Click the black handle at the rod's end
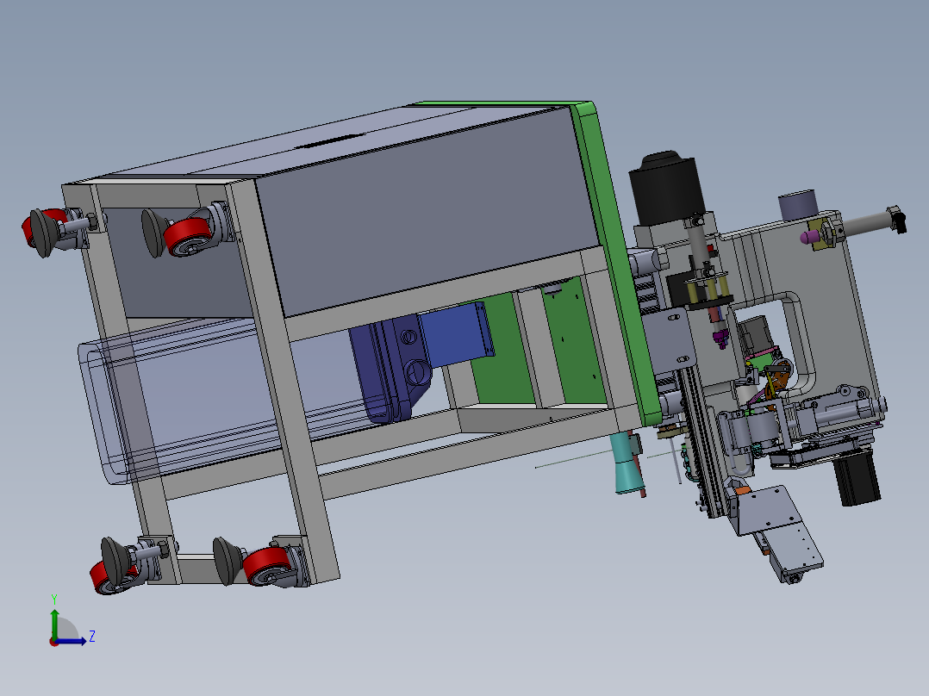Screen dimensions: 929x696 pyautogui.click(x=899, y=219)
